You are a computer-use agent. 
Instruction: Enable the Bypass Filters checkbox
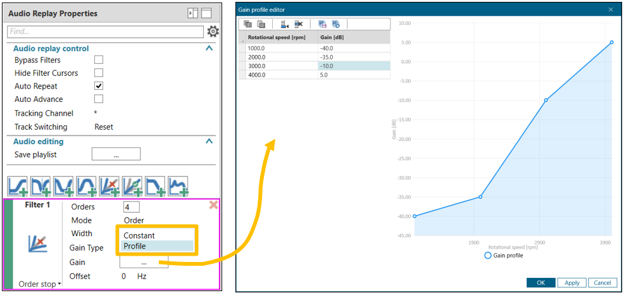[x=99, y=60]
